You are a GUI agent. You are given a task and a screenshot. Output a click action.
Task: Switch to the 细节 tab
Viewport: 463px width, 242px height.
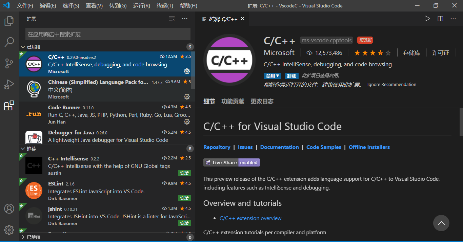(x=209, y=101)
